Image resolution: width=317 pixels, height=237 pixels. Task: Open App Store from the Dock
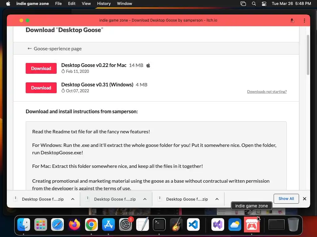click(108, 224)
